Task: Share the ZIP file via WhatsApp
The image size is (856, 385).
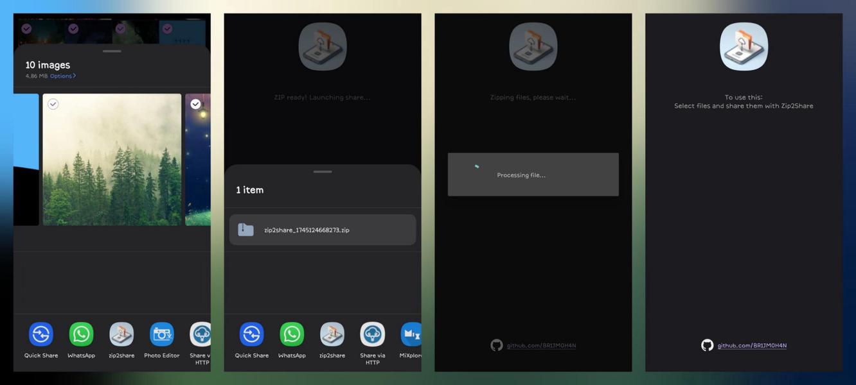Action: point(292,334)
